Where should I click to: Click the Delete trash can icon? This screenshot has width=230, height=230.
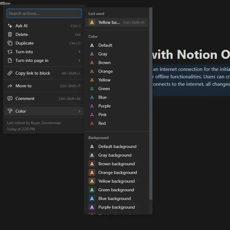[x=10, y=34]
